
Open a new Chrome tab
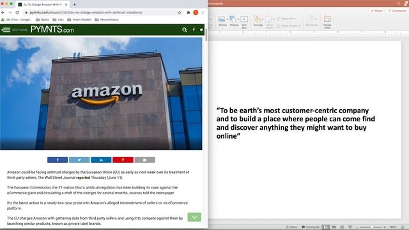click(75, 4)
